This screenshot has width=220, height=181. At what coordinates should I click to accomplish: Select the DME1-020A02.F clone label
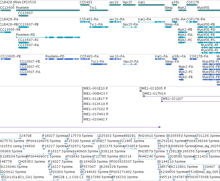coord(95,119)
